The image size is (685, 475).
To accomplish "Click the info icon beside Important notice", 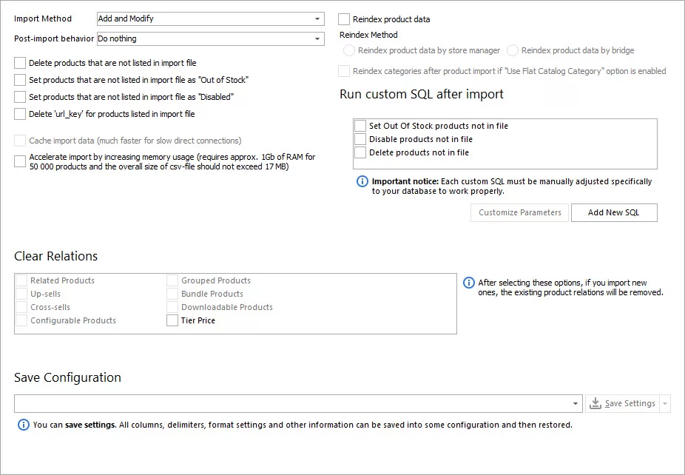I will tap(362, 181).
